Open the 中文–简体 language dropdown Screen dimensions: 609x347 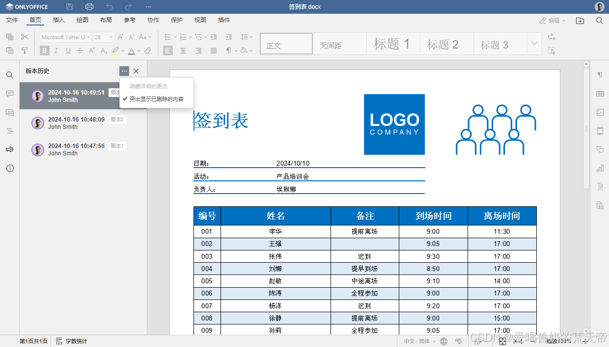coord(419,341)
